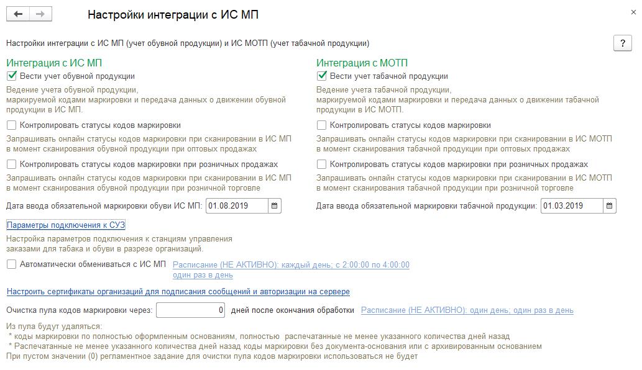Open 'Параметры подключения к СУЗ' link

[x=66, y=225]
